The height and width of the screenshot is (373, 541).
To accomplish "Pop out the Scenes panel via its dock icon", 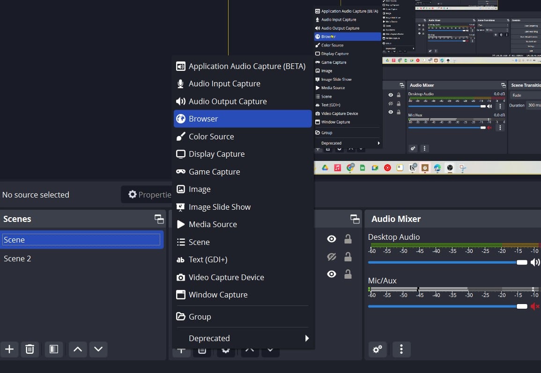I will click(159, 218).
